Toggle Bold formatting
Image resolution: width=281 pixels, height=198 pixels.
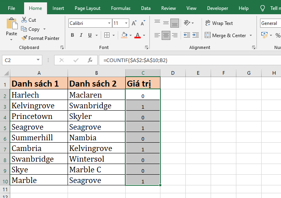point(72,35)
